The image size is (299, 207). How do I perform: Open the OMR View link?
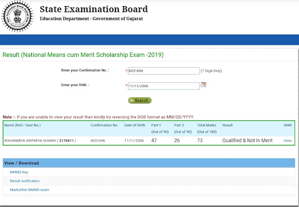tap(288, 141)
